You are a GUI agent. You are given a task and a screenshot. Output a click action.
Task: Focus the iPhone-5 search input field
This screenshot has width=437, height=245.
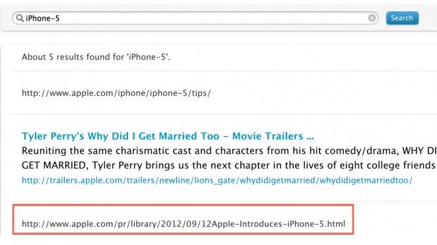195,18
